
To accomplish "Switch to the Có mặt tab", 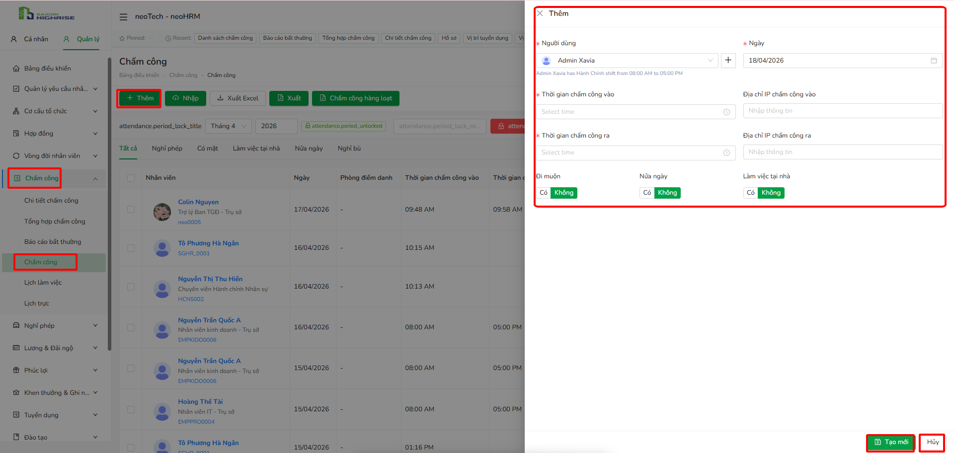I will [207, 149].
